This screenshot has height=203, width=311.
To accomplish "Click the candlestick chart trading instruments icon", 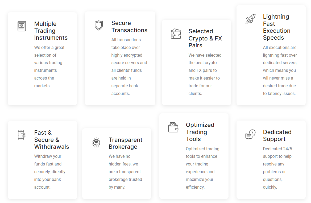I will click(22, 26).
